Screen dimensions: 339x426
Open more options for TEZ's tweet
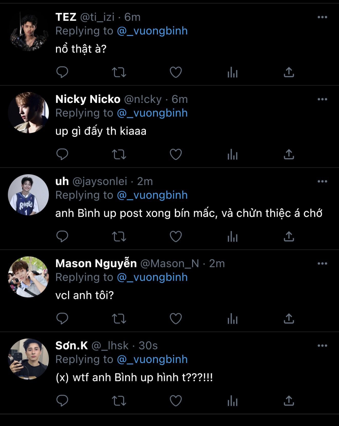tap(322, 17)
